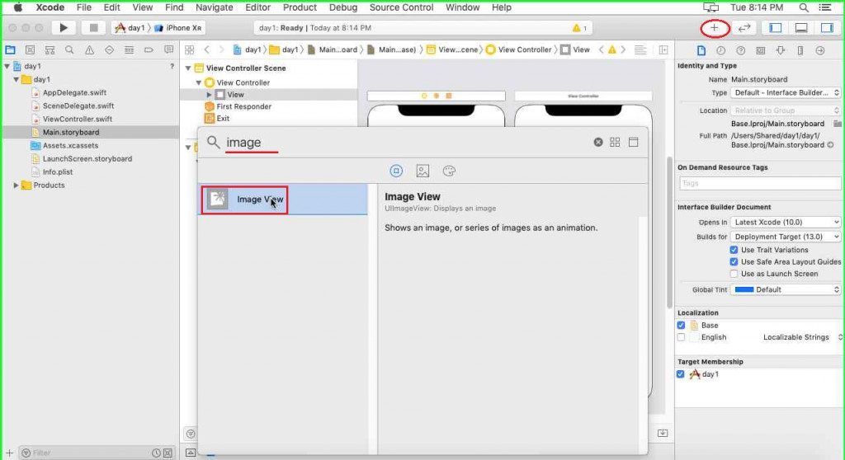Toggle the Debug area visibility
Screen dimensions: 845x460
point(801,27)
